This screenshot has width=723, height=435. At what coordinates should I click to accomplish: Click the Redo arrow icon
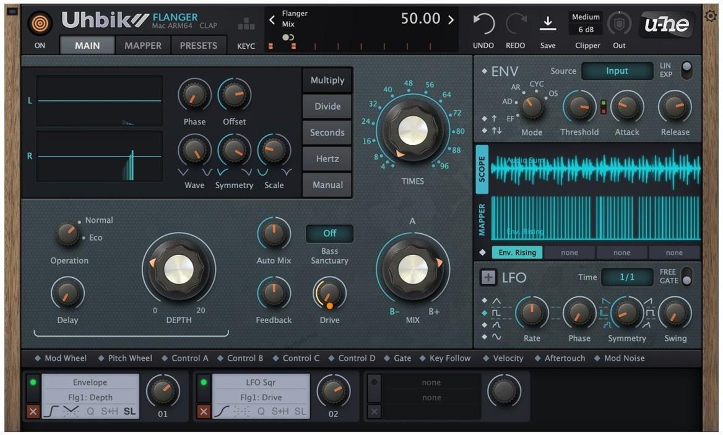tap(516, 24)
